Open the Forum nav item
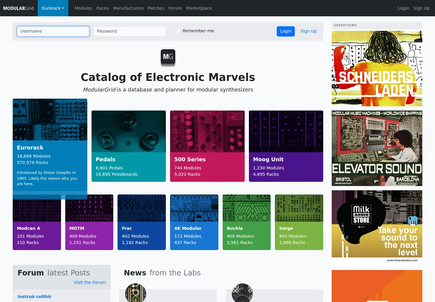This screenshot has width=435, height=302. 175,8
